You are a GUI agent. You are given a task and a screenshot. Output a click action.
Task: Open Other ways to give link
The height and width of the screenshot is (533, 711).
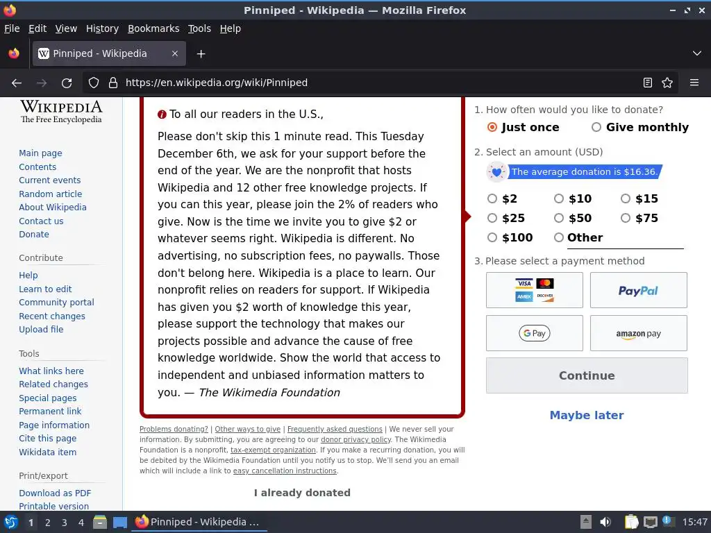click(248, 429)
